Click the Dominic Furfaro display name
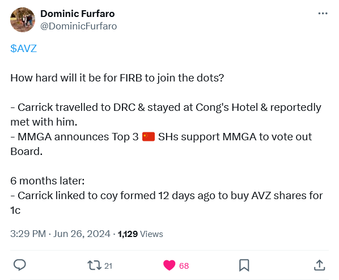Viewport: 339px width, 280px height. point(78,14)
